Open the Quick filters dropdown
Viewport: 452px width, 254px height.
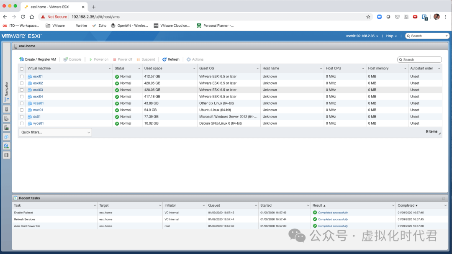tap(55, 132)
